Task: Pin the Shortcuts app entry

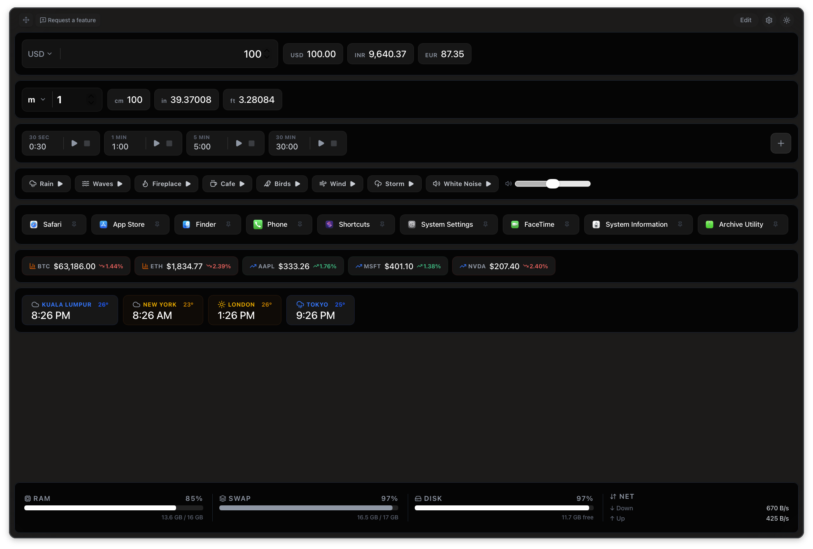Action: click(x=382, y=224)
